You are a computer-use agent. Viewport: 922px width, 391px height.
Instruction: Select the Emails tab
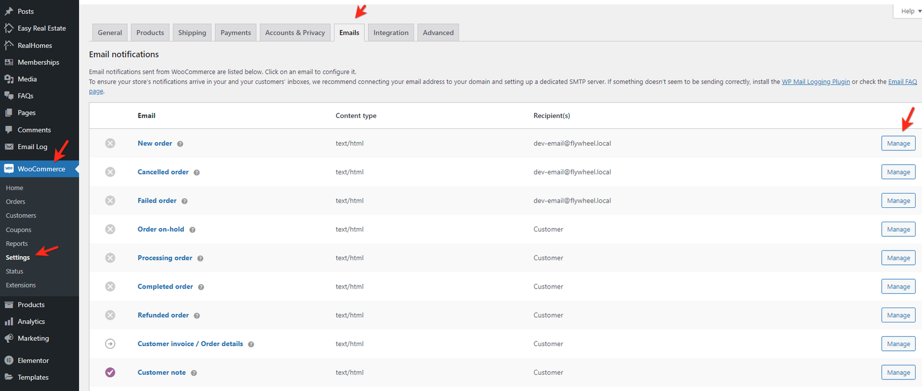pos(349,33)
